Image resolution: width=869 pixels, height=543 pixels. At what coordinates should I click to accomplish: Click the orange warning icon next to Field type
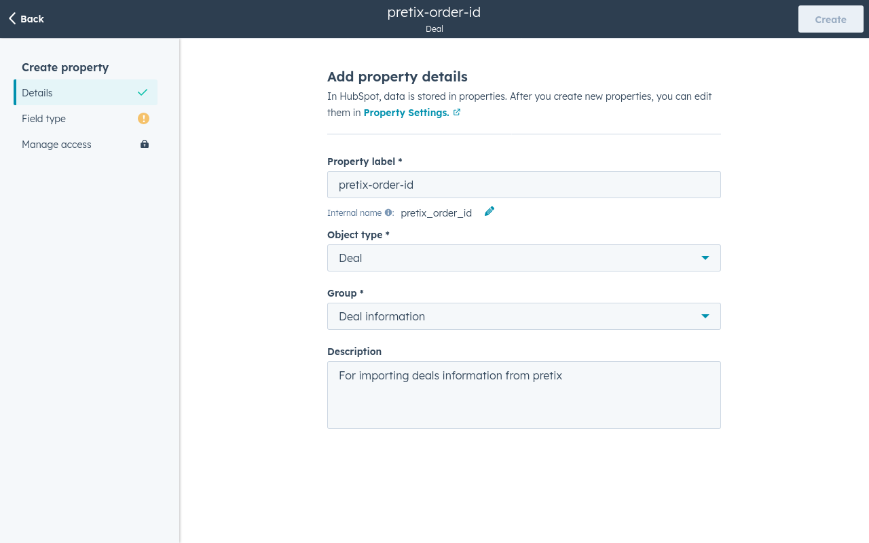pos(143,119)
